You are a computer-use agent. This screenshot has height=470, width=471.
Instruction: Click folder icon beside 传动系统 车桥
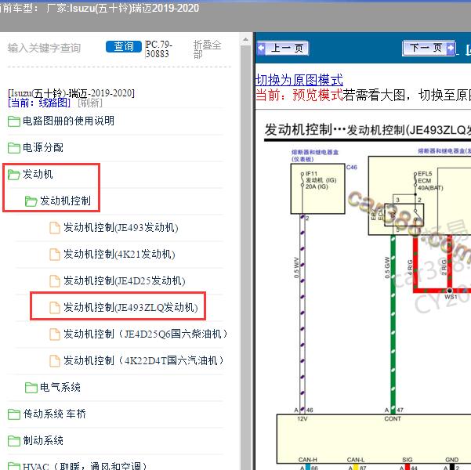pyautogui.click(x=14, y=414)
